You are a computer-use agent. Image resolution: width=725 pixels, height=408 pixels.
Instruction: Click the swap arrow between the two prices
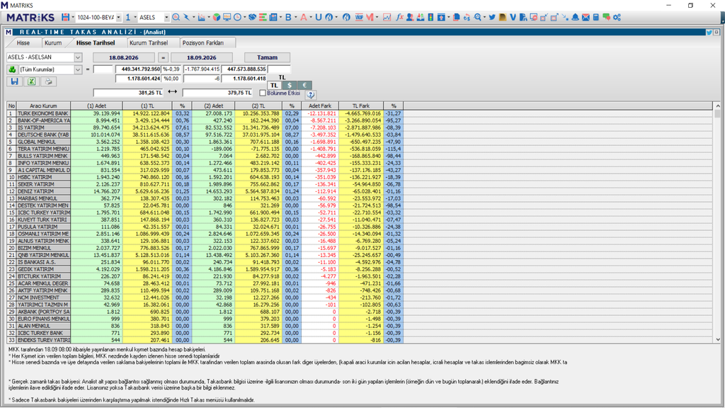[173, 92]
